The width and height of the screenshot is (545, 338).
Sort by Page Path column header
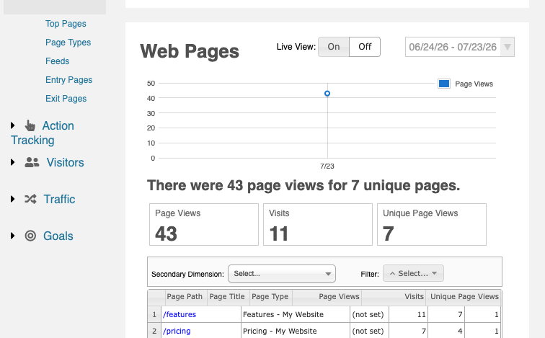point(186,297)
